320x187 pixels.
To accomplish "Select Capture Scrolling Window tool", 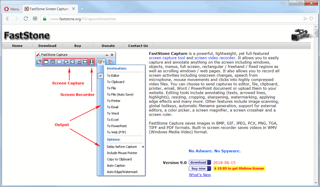I will pyautogui.click(x=79, y=62).
